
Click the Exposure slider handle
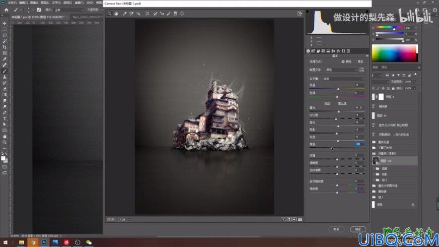tap(339, 111)
